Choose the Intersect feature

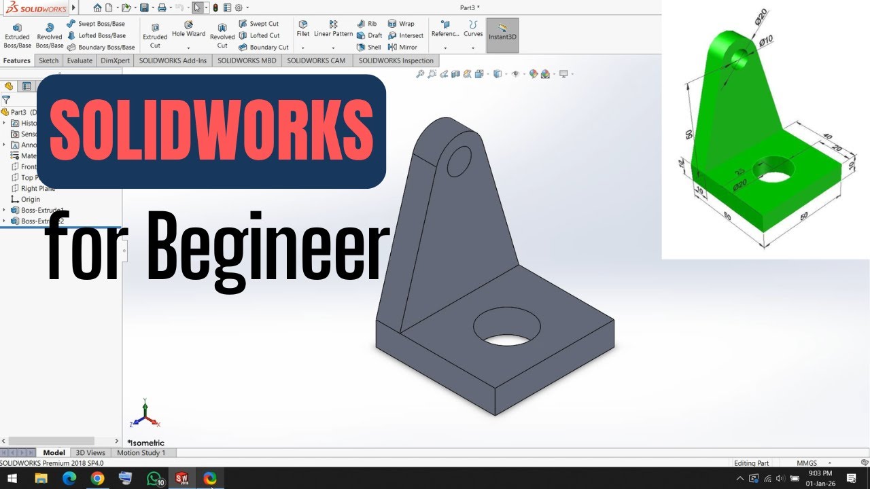pos(406,35)
